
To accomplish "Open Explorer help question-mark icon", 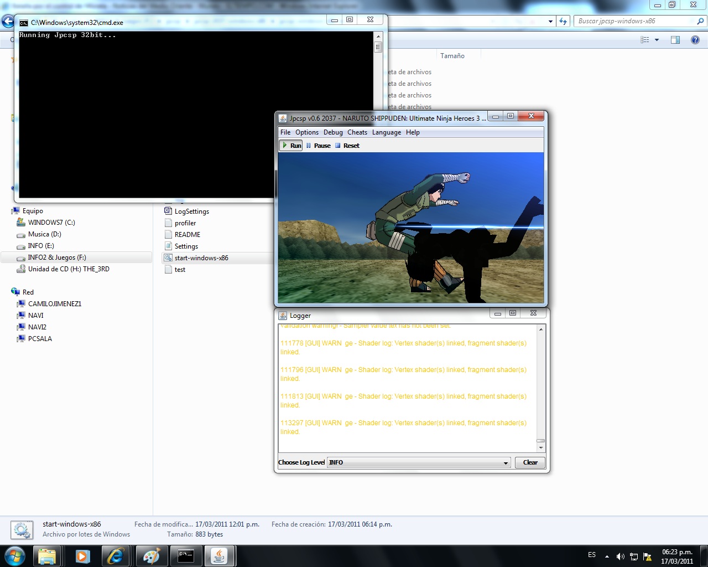I will (695, 40).
